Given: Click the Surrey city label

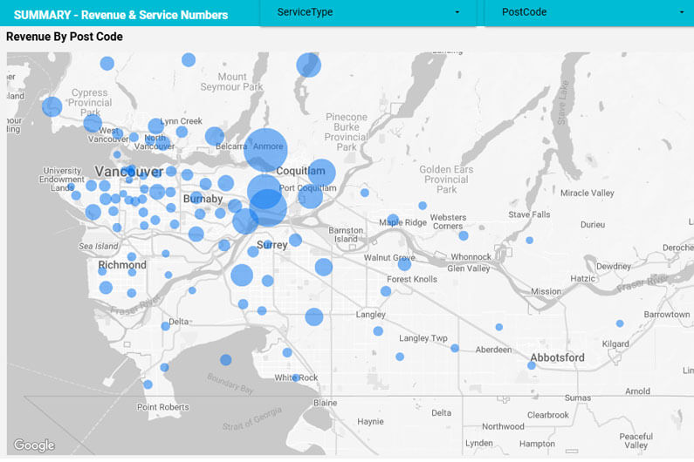Looking at the screenshot, I should coord(272,245).
